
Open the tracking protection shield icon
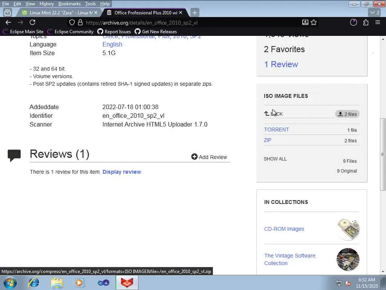pyautogui.click(x=72, y=22)
